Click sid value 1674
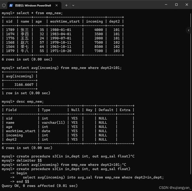 [x=10, y=34]
